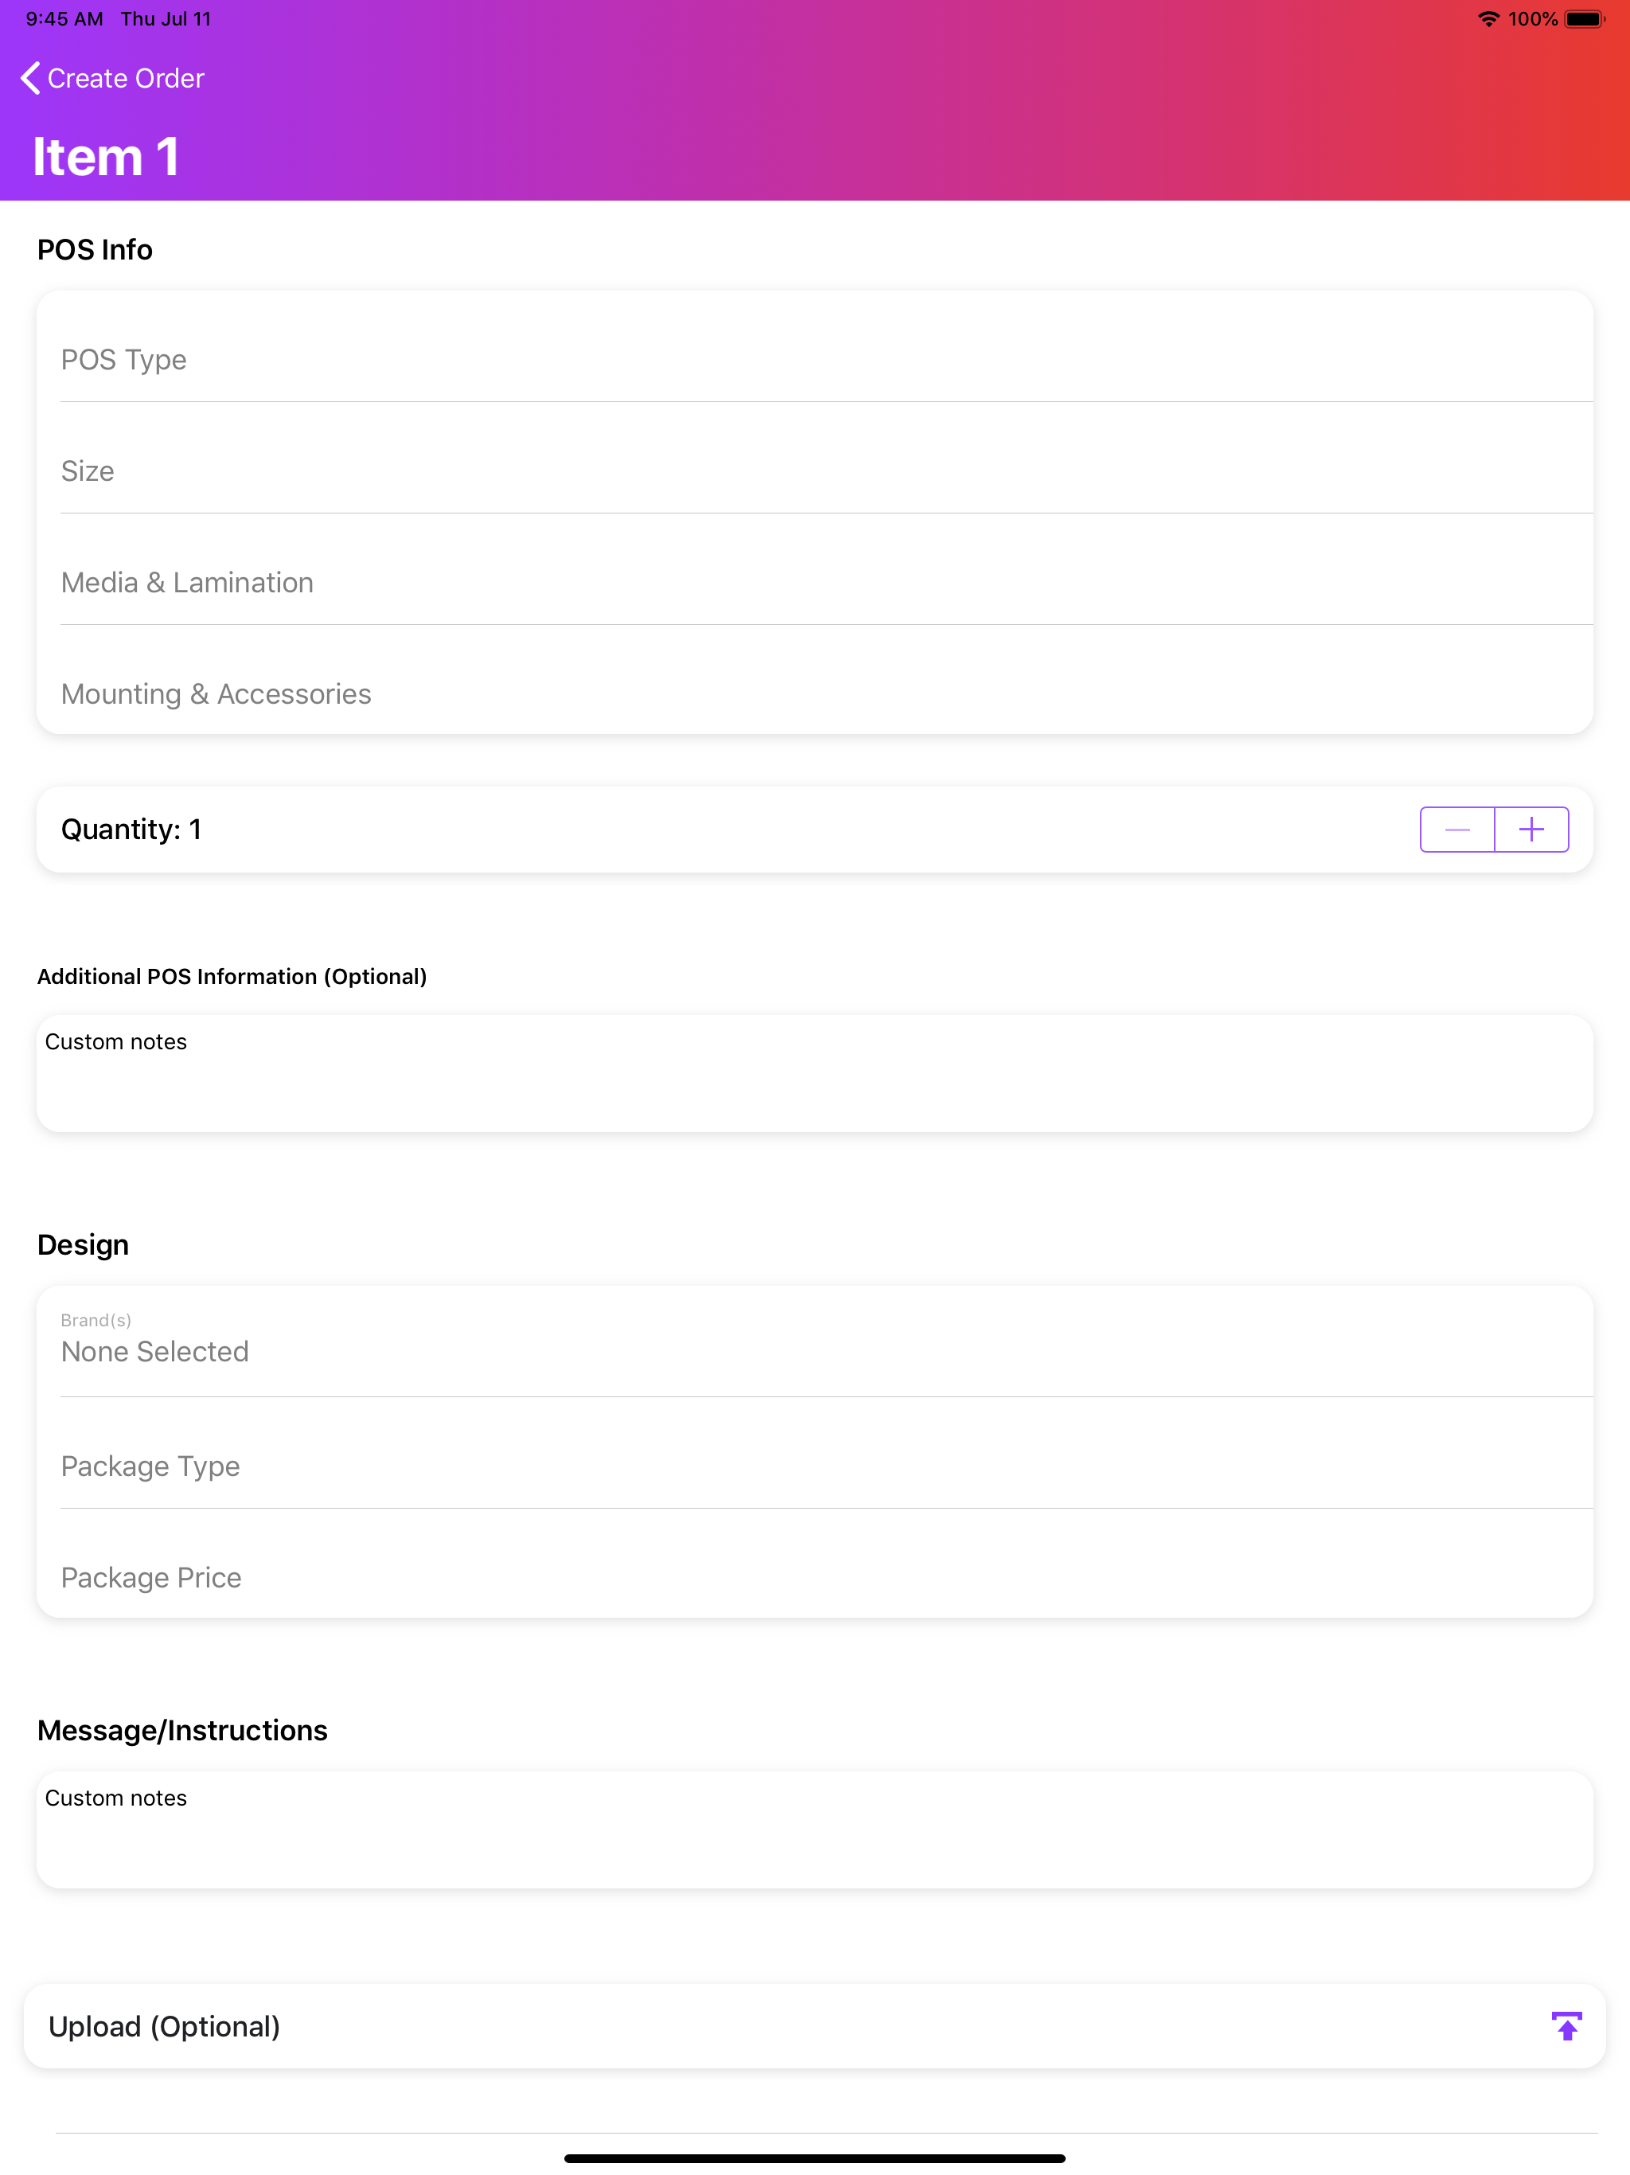The height and width of the screenshot is (2175, 1630).
Task: Tap the Upload (Optional) row
Action: (x=815, y=2025)
